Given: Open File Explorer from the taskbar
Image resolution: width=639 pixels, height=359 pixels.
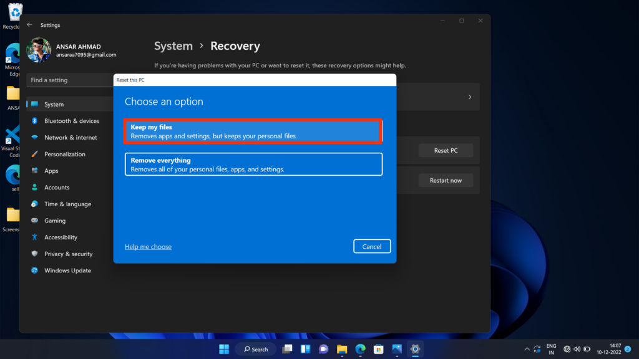Looking at the screenshot, I should pos(342,349).
